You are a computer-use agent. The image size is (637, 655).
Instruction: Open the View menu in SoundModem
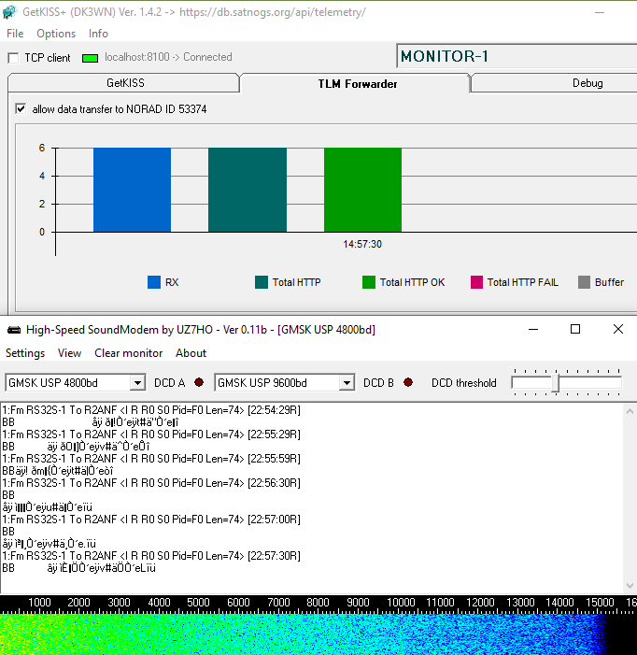69,353
